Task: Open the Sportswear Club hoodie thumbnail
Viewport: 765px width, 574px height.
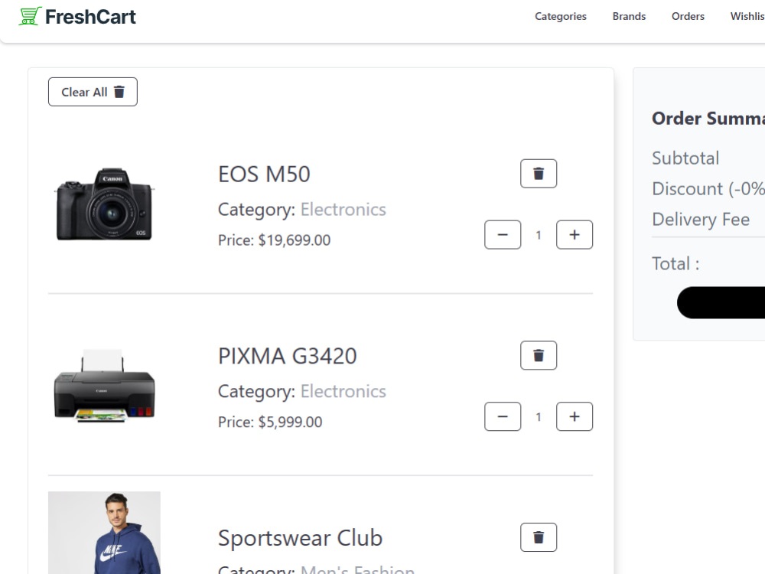Action: coord(104,533)
